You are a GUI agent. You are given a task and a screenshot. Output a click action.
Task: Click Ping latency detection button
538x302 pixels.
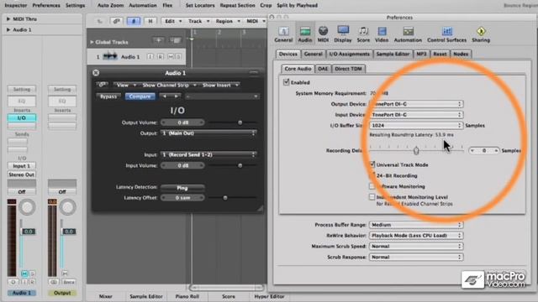(182, 188)
